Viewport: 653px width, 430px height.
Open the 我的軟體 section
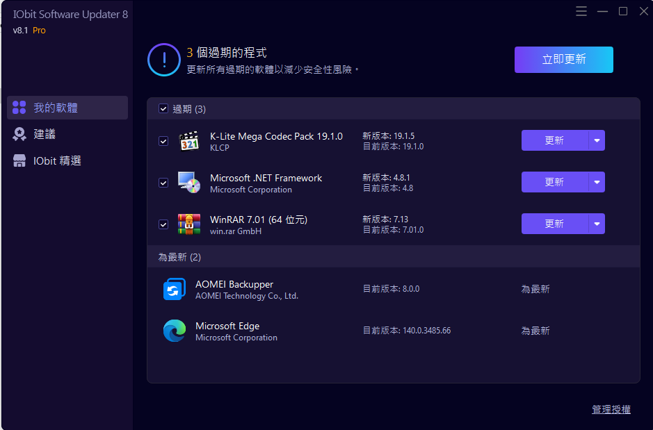point(67,108)
